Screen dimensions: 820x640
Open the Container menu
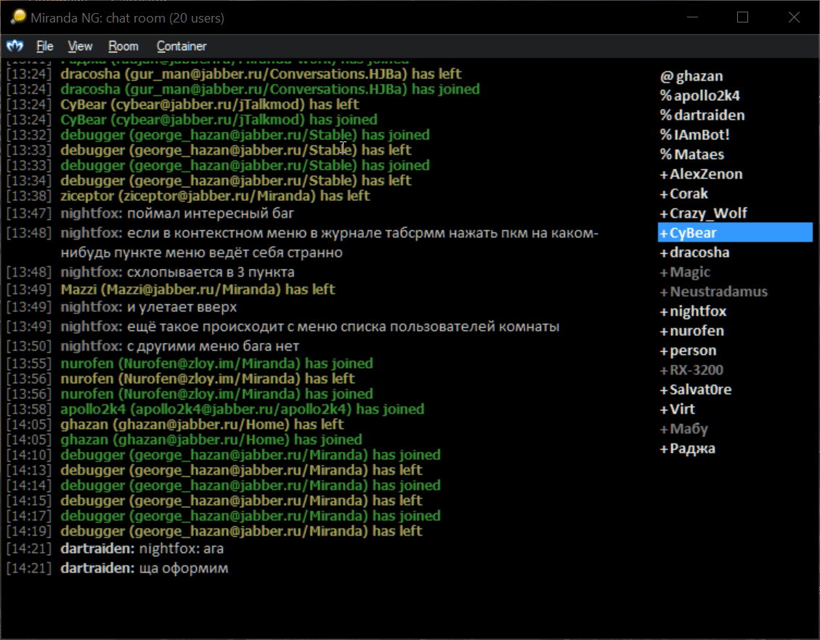point(182,46)
